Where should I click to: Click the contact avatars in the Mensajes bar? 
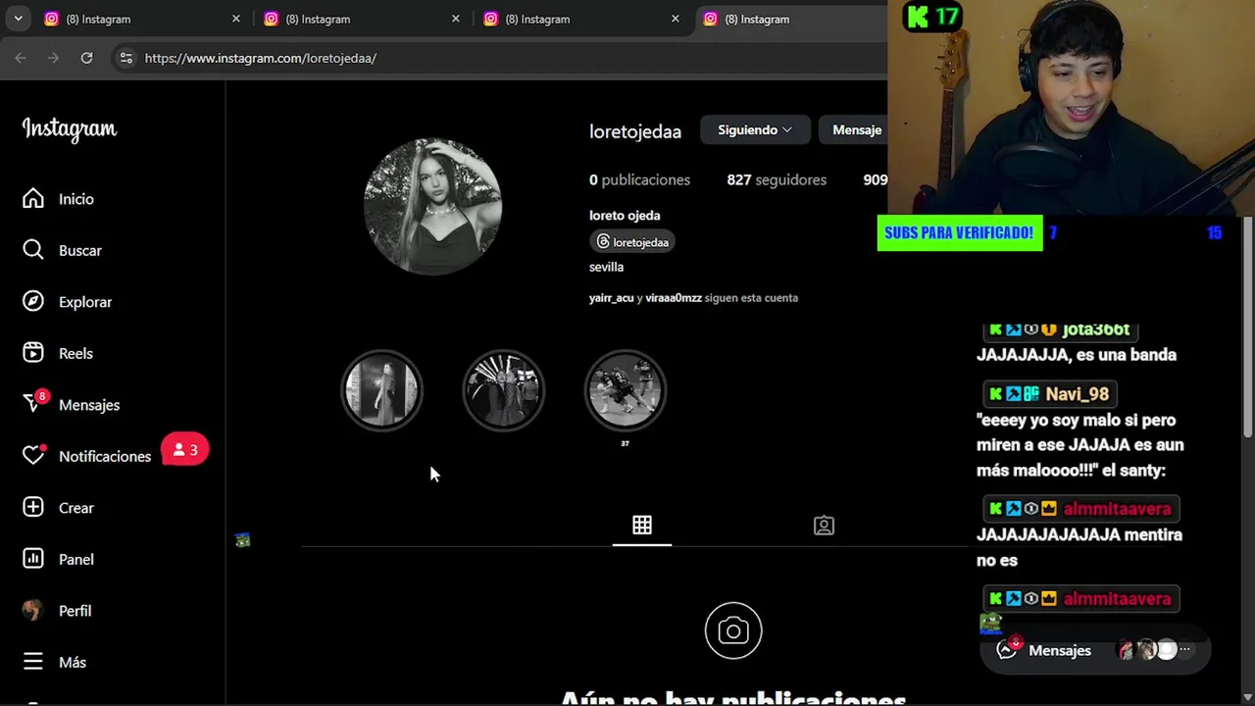[1146, 650]
